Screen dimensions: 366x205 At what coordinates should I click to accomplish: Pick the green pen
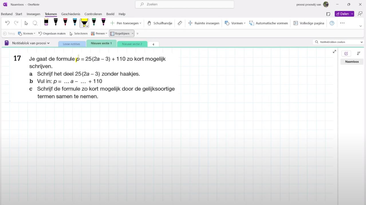(94, 22)
